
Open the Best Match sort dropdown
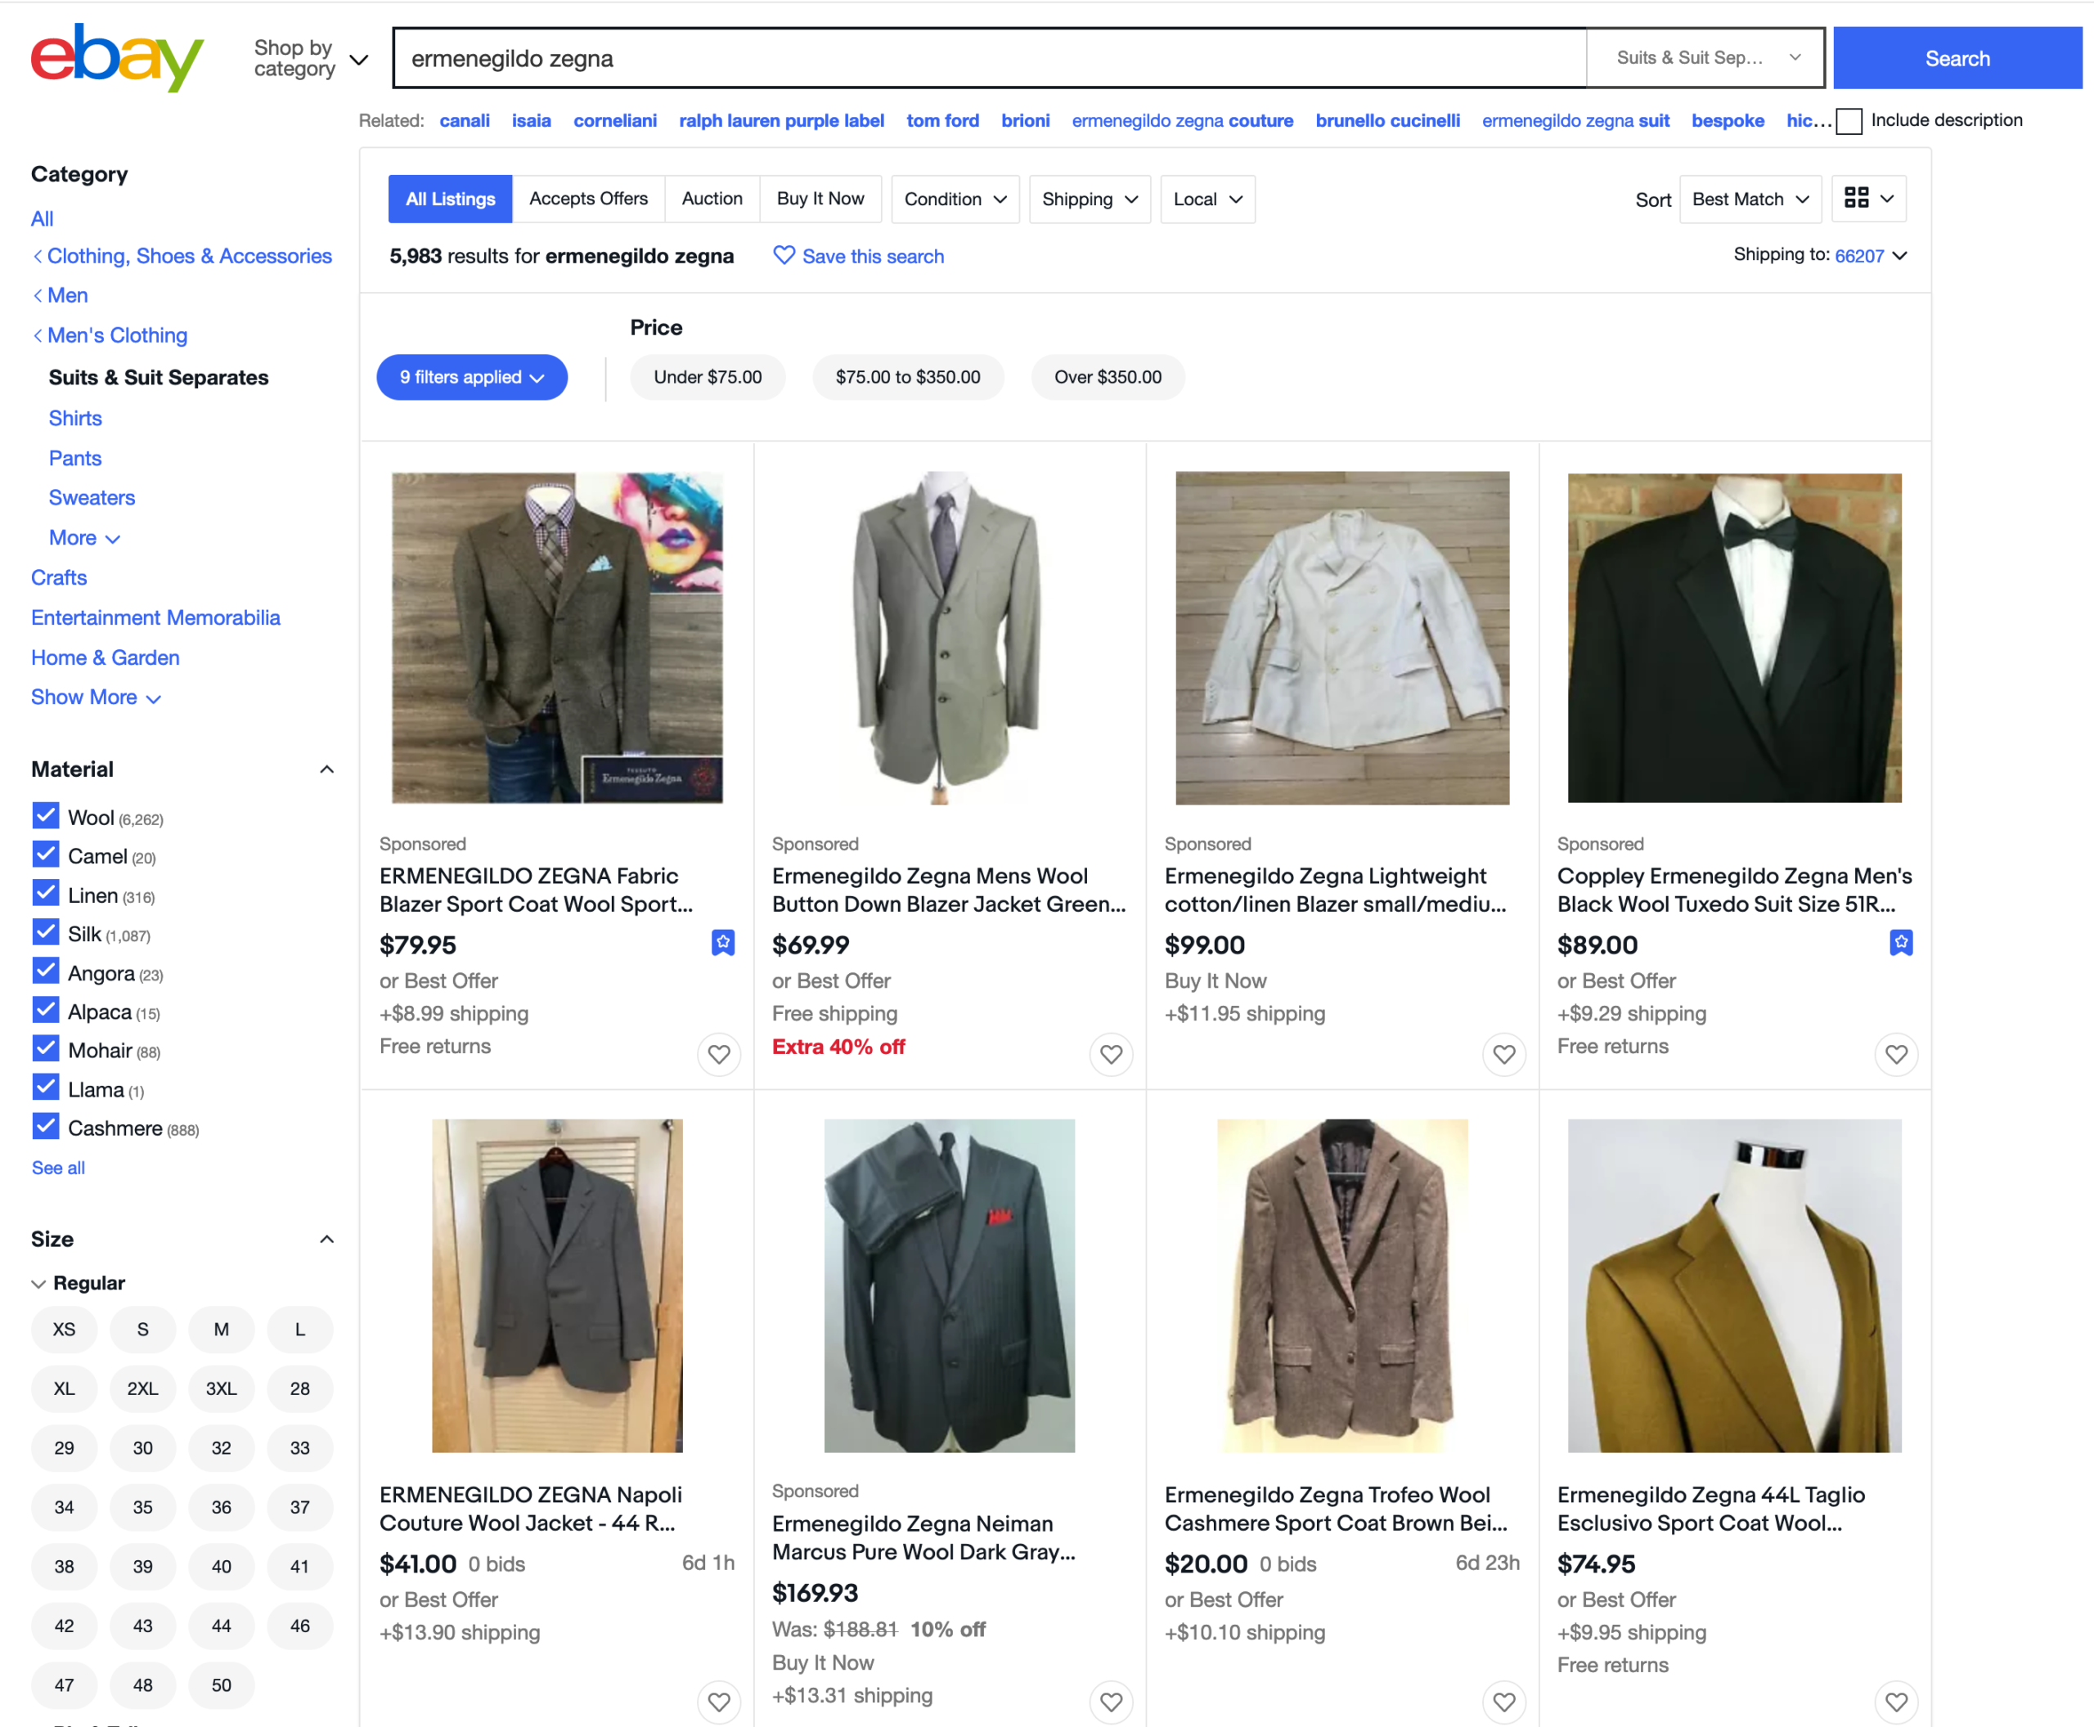point(1750,199)
